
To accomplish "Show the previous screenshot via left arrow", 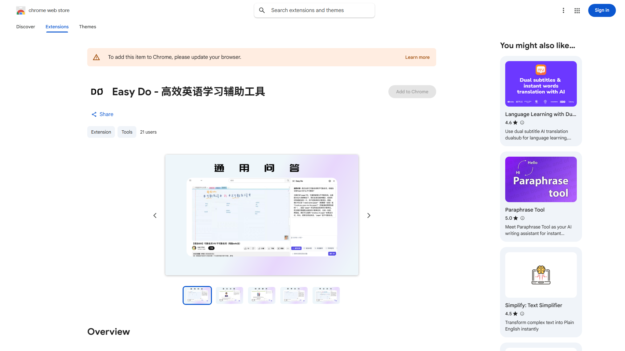I will click(155, 215).
